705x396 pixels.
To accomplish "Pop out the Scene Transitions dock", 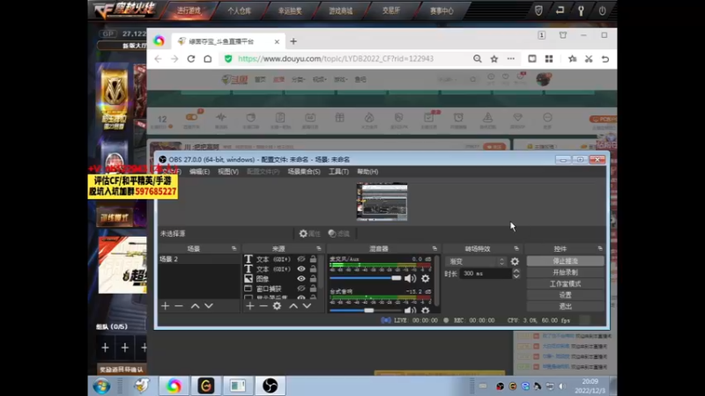I will coord(516,248).
